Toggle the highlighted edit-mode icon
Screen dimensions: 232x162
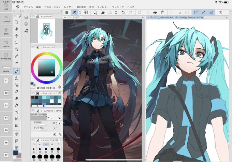[74, 13]
